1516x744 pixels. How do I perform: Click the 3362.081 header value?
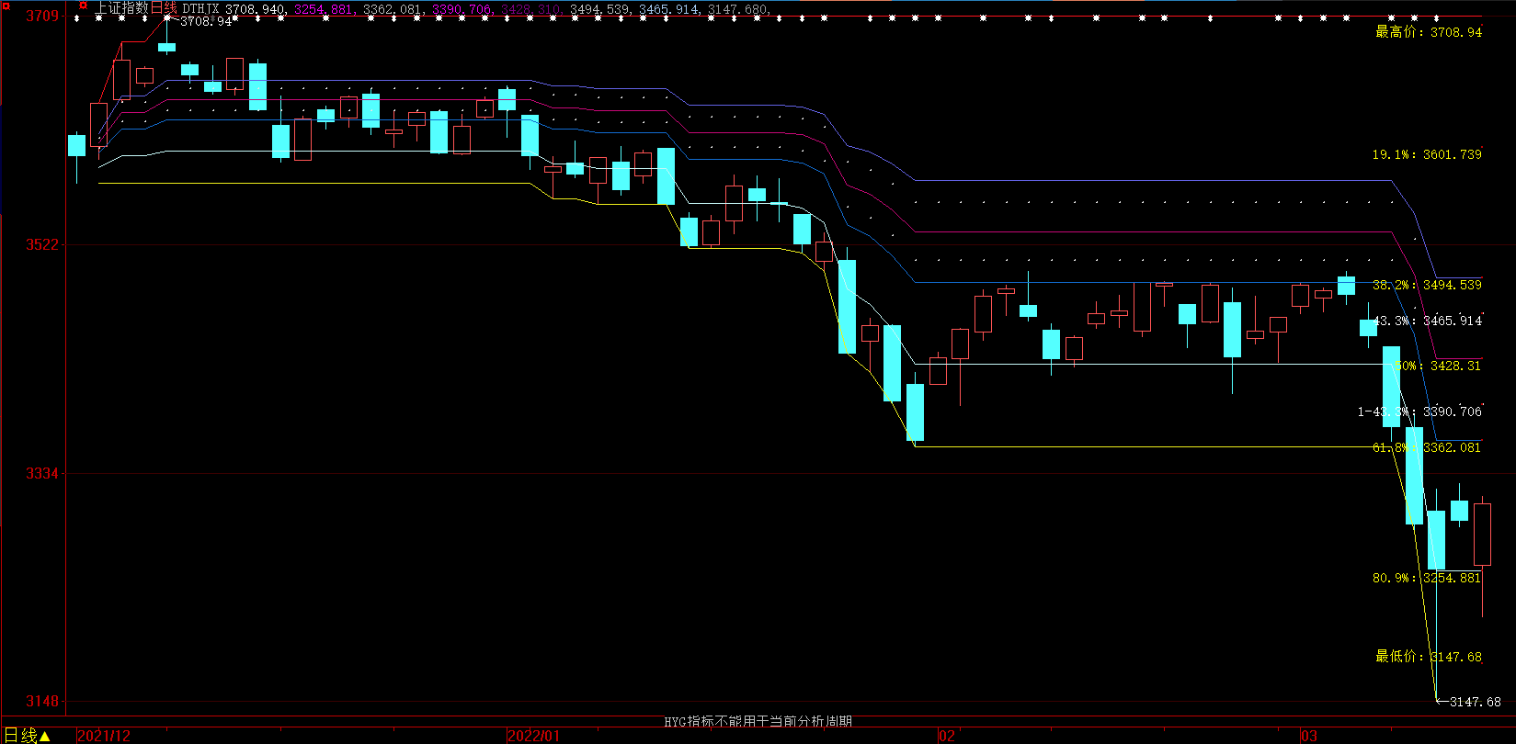[x=393, y=9]
